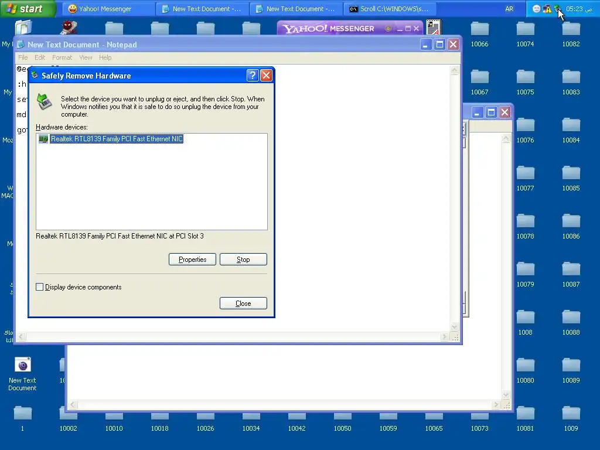Click front Notepad horizontal scrollbar left arrow
600x450 pixels.
tap(22, 337)
